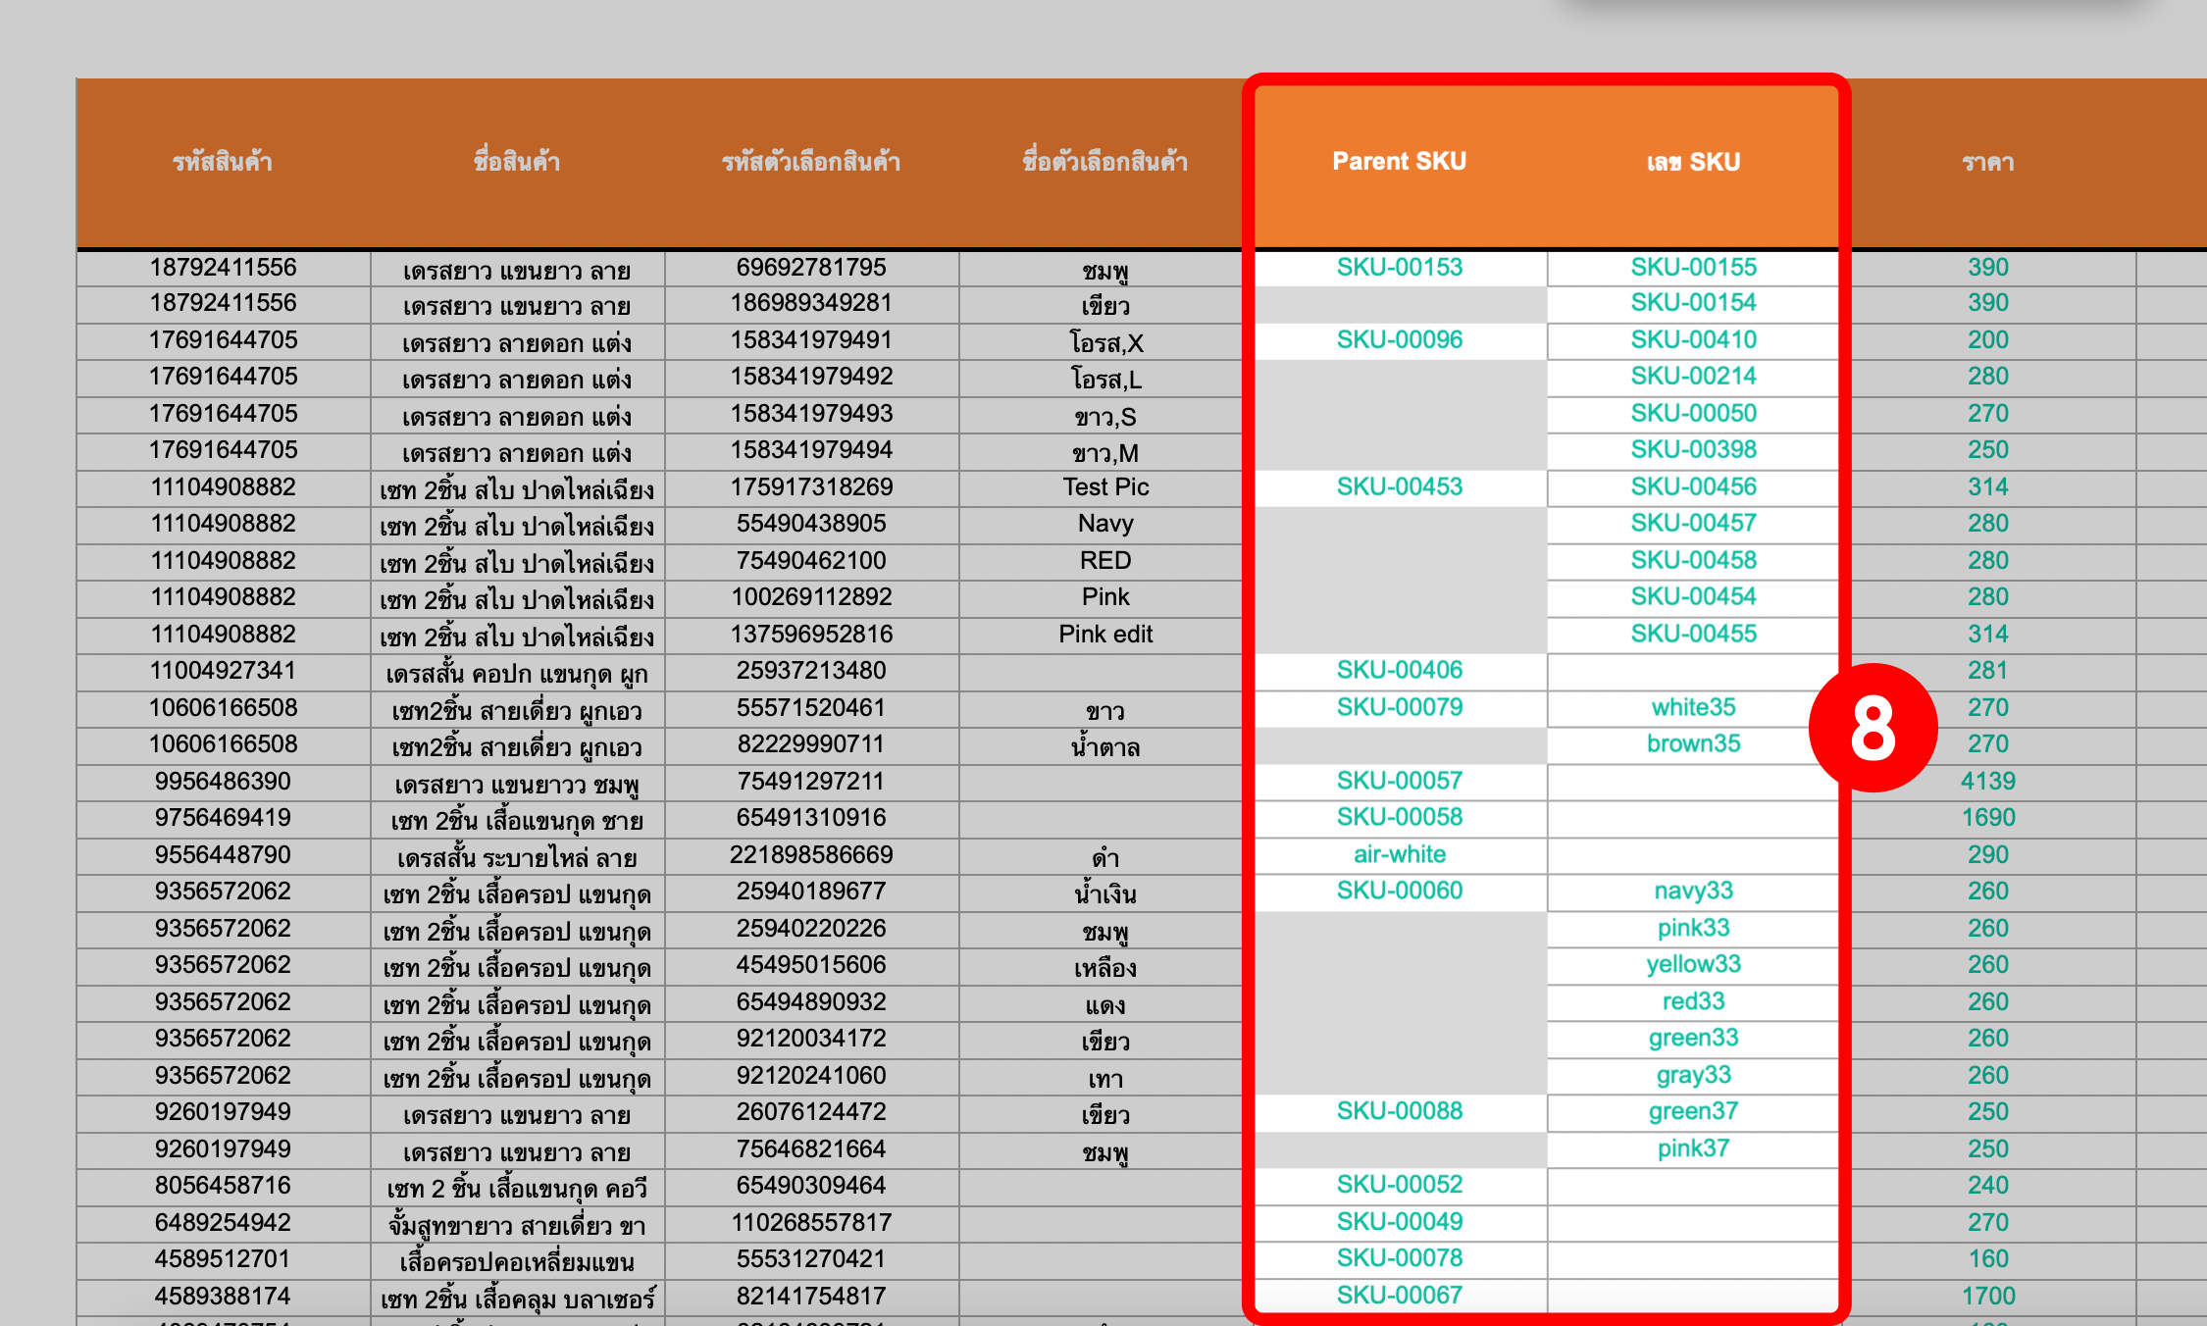The width and height of the screenshot is (2207, 1326).
Task: Select cell containing SKU-00155
Action: pyautogui.click(x=1693, y=267)
